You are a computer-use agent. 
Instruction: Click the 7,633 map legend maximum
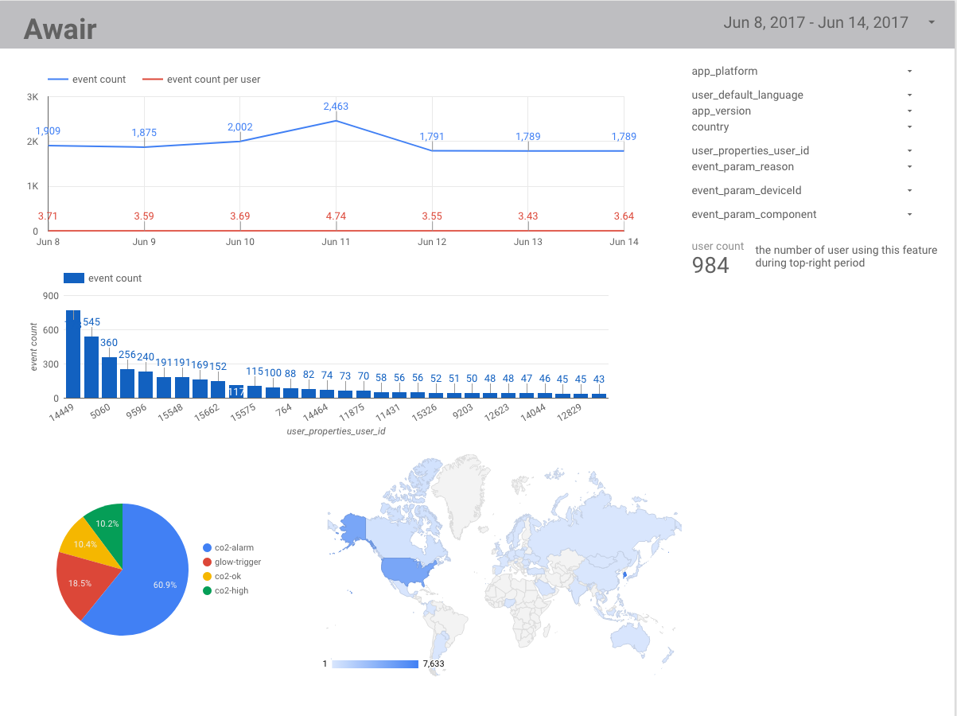point(435,663)
